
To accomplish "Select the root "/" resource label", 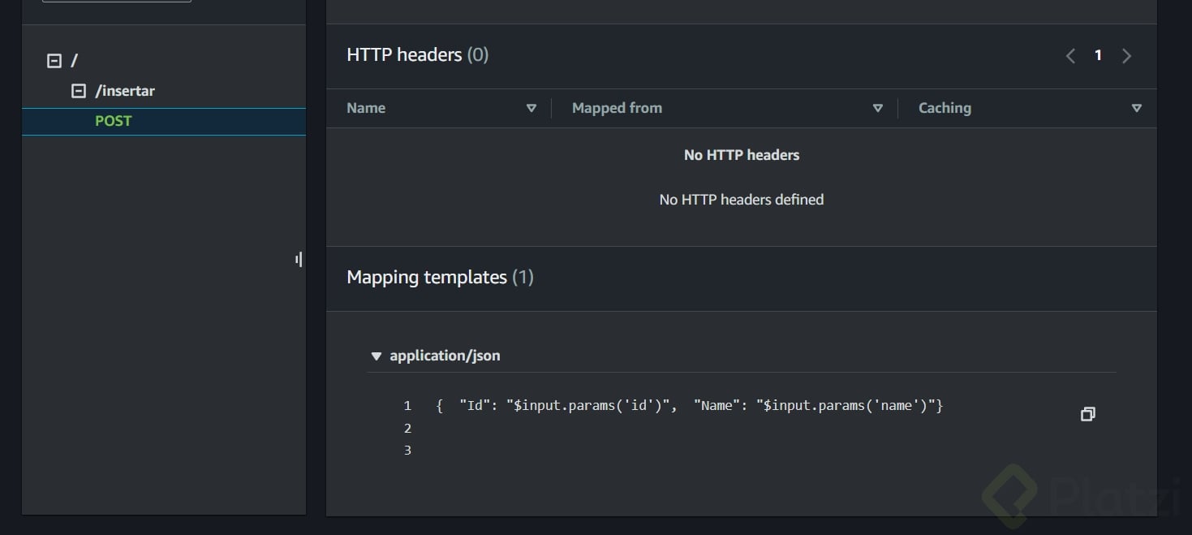I will (75, 61).
